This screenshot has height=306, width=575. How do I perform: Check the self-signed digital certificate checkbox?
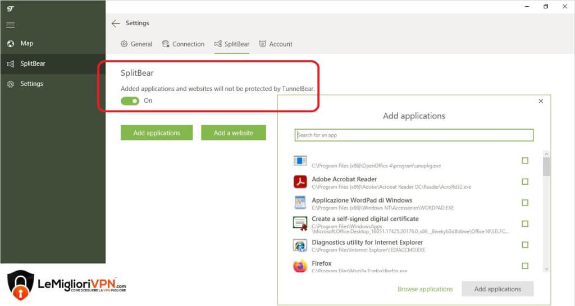[x=525, y=223]
